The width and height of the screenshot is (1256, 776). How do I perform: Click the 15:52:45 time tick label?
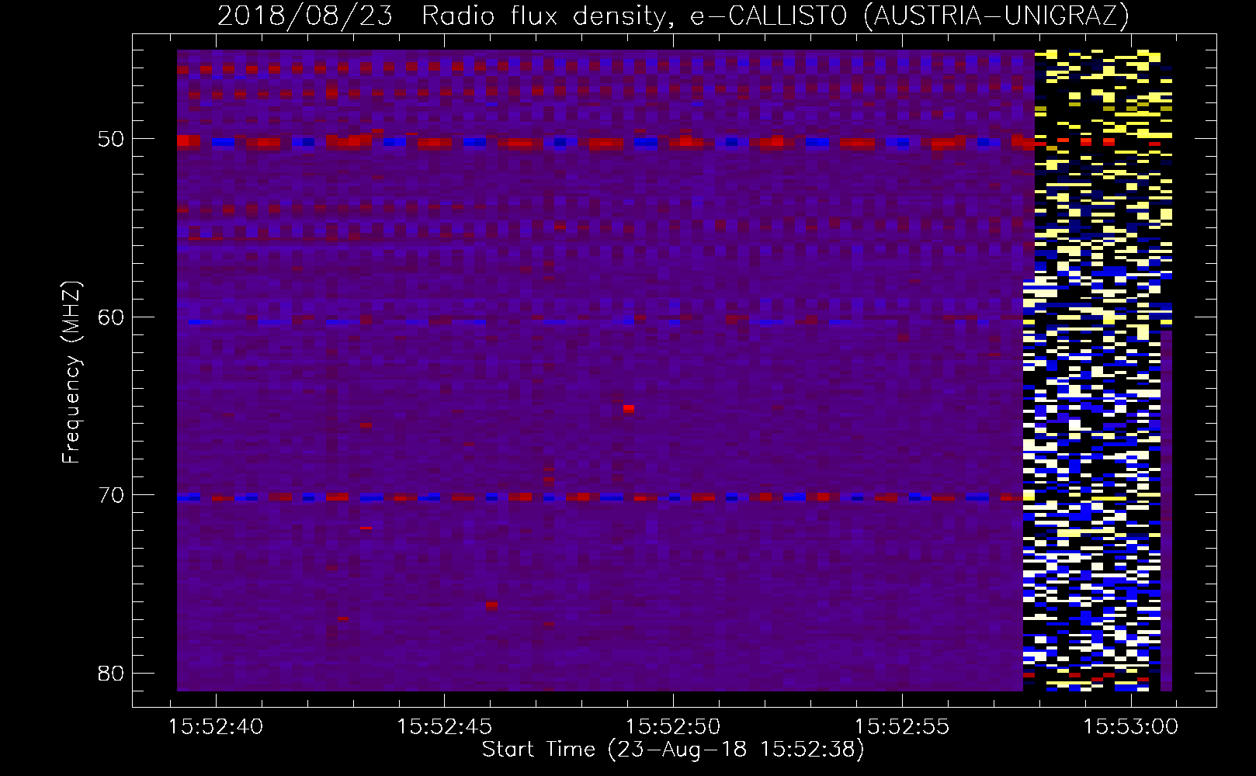point(445,727)
